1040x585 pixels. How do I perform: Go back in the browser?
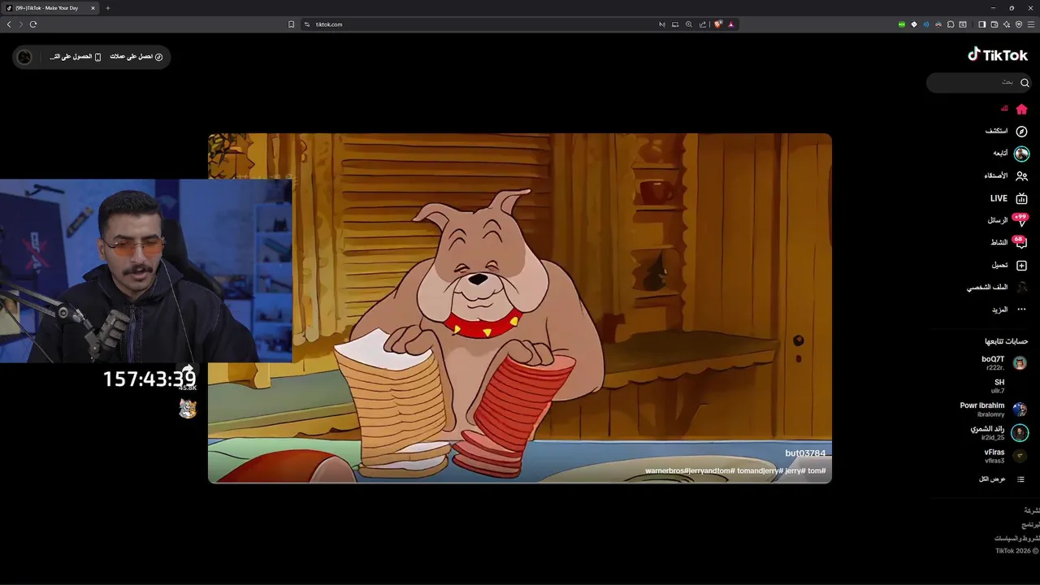pos(9,24)
